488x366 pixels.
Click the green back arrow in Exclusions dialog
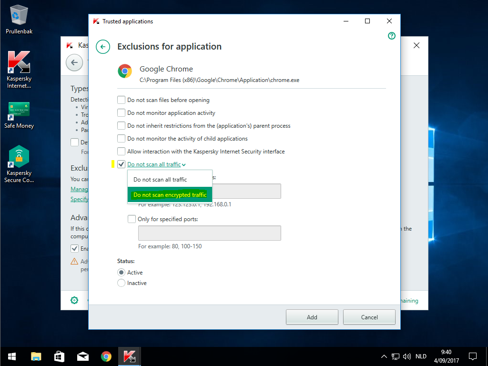click(103, 47)
